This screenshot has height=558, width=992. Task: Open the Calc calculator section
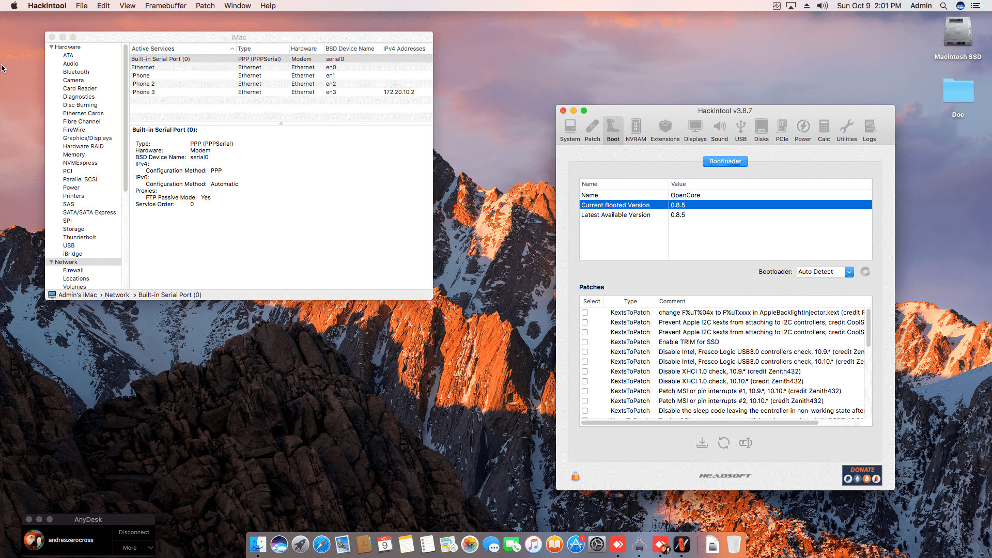[x=824, y=130]
